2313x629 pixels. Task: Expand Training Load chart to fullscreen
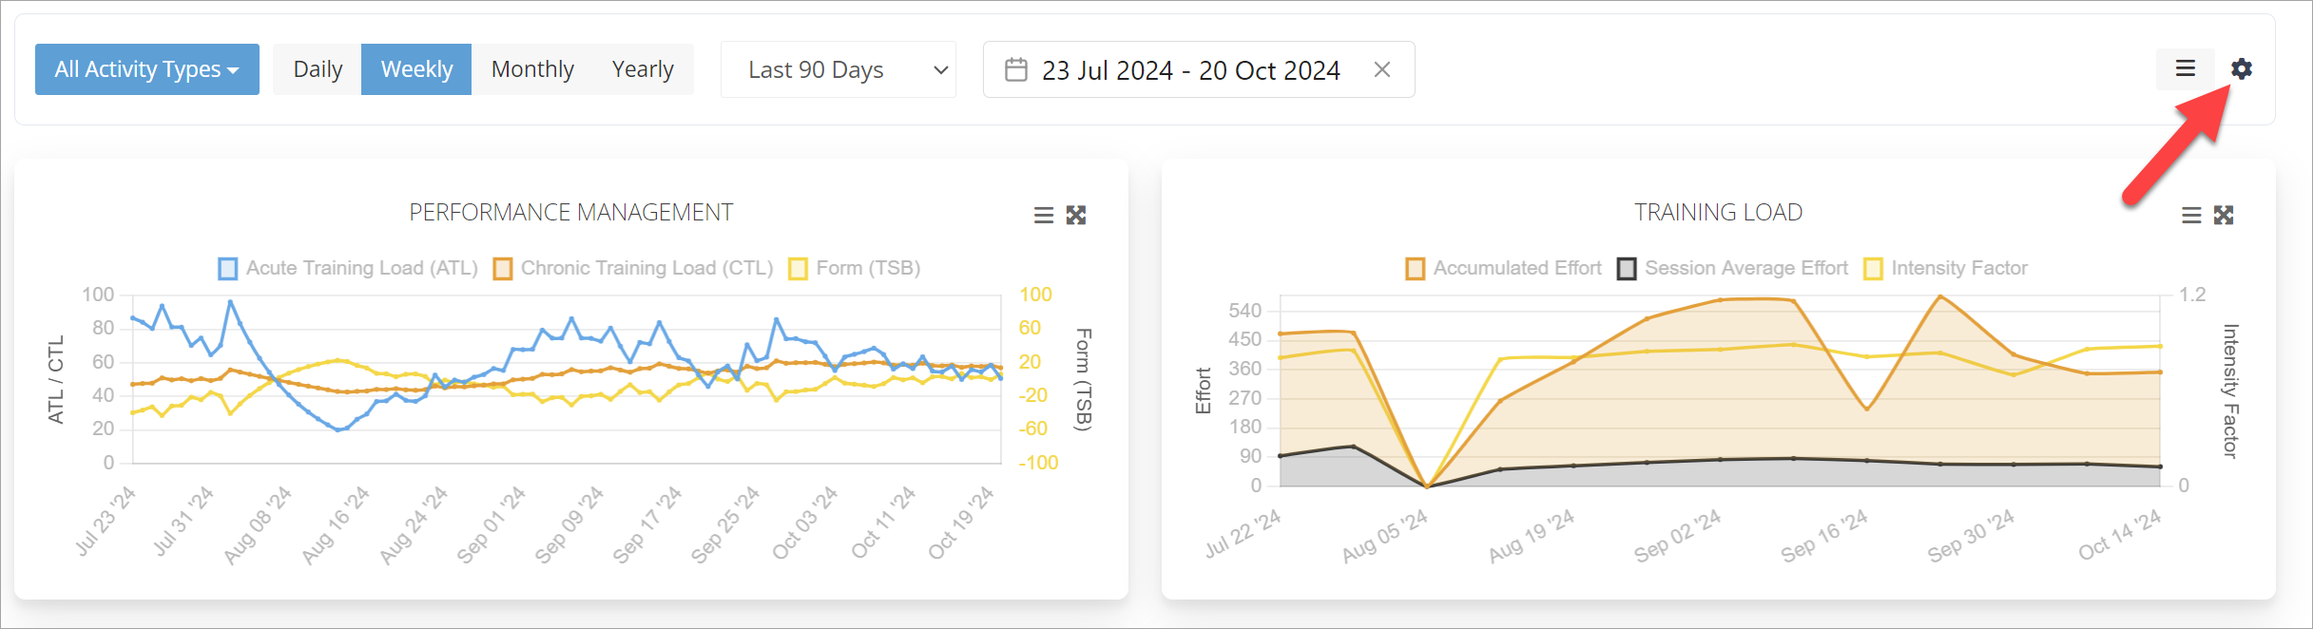tap(2224, 216)
